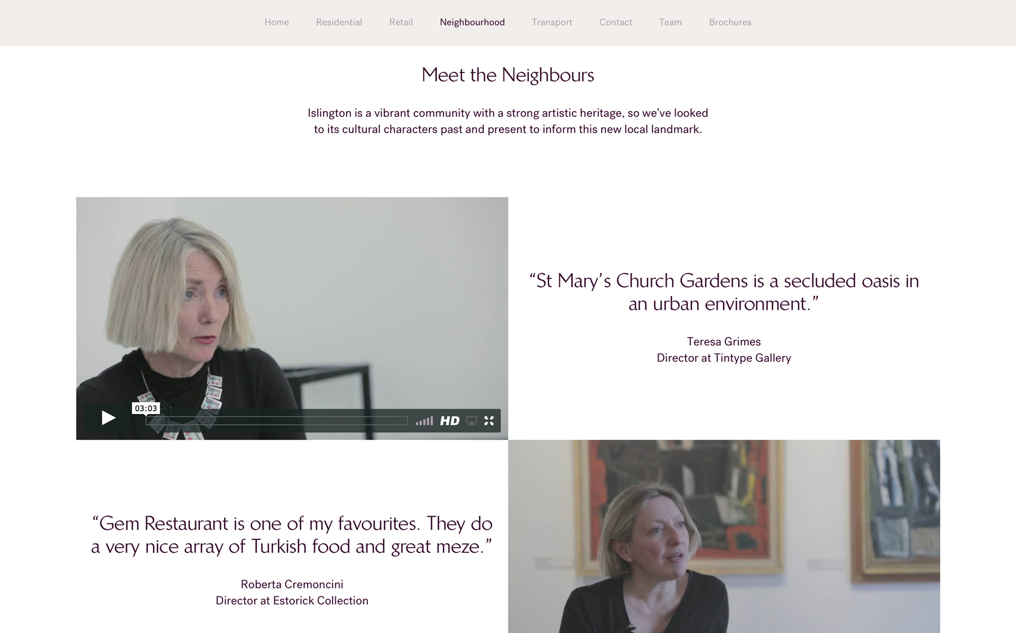The height and width of the screenshot is (633, 1016).
Task: Click the Gem Restaurant quote text
Action: pos(292,535)
